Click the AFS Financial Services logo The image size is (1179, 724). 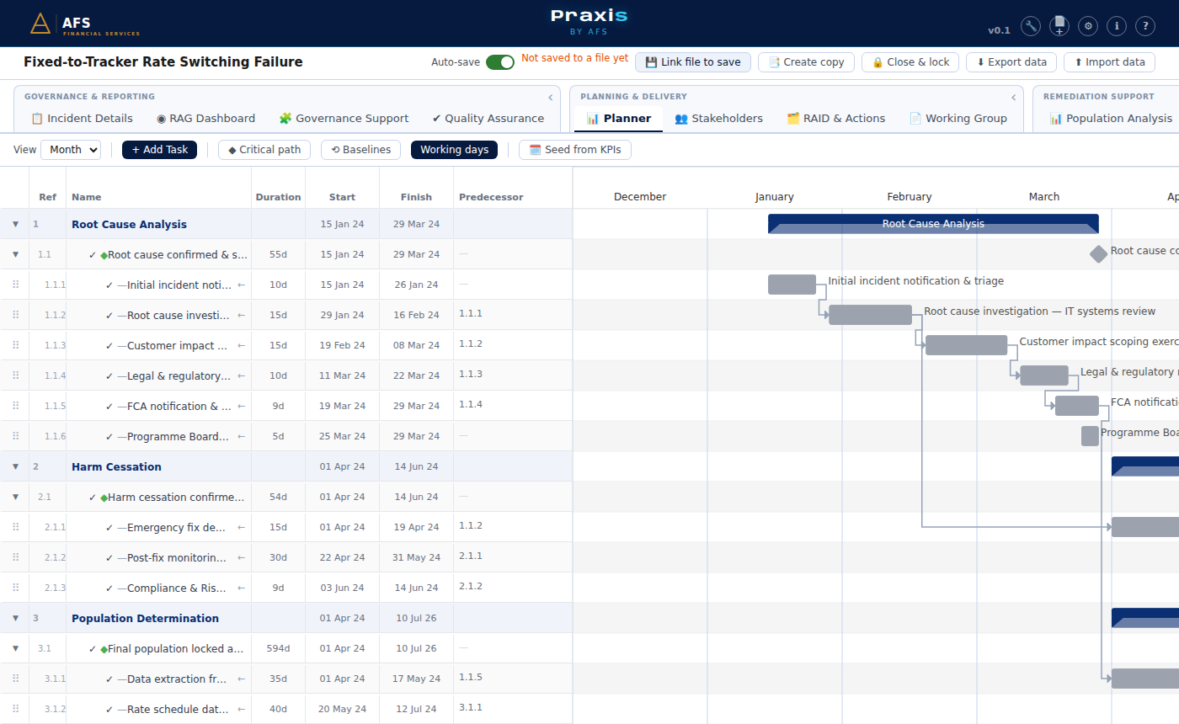coord(85,24)
